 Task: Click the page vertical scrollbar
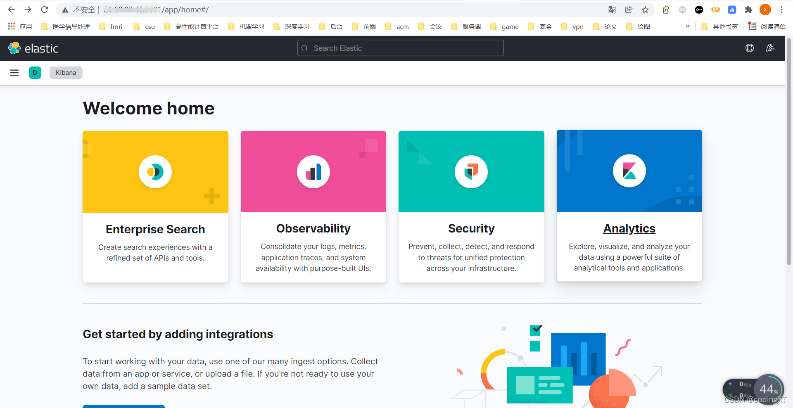(789, 152)
